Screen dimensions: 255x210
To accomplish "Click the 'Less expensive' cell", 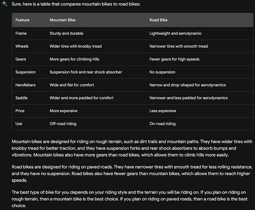I will (x=163, y=111).
